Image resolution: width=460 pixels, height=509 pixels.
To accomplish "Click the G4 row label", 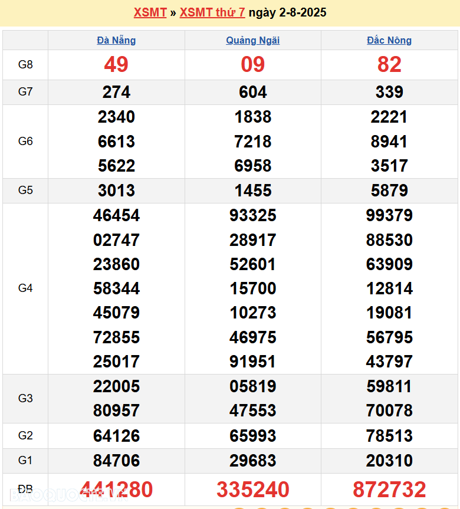I will tap(25, 288).
